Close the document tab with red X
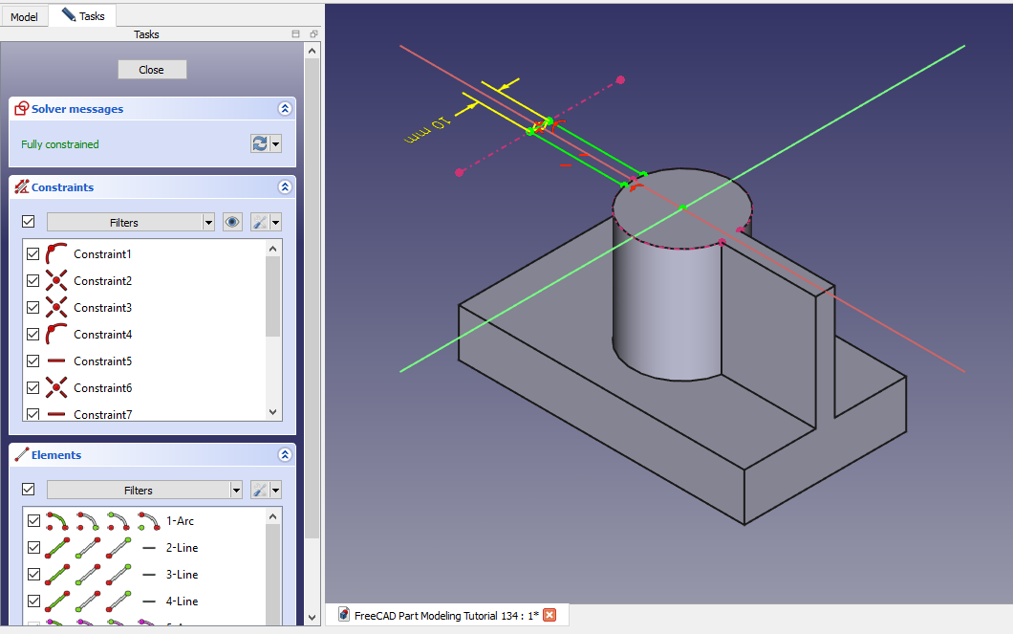Image resolution: width=1013 pixels, height=634 pixels. 550,615
